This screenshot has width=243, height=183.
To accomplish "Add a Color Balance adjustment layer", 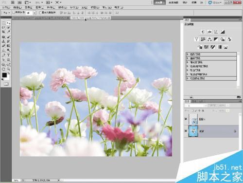I will (x=209, y=39).
